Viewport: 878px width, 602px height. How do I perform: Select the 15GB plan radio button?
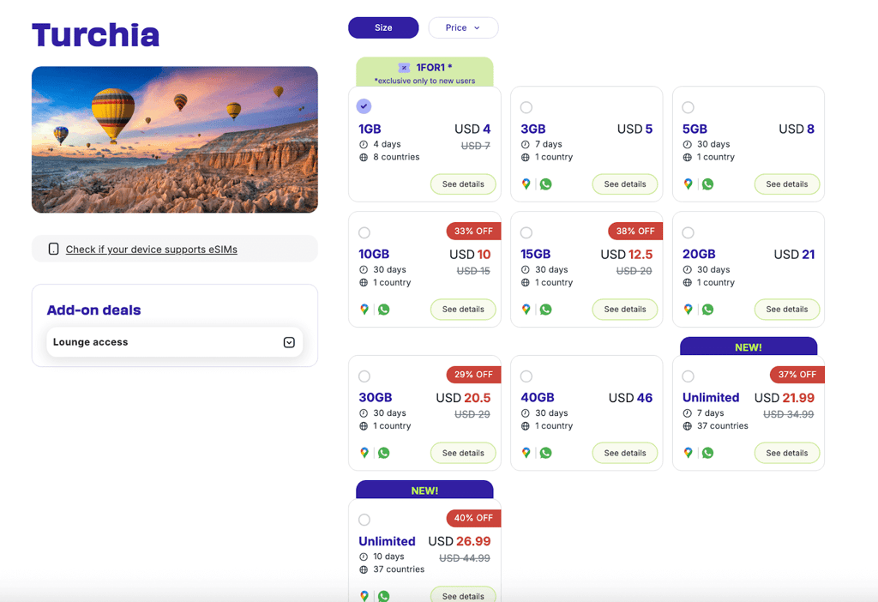point(526,232)
